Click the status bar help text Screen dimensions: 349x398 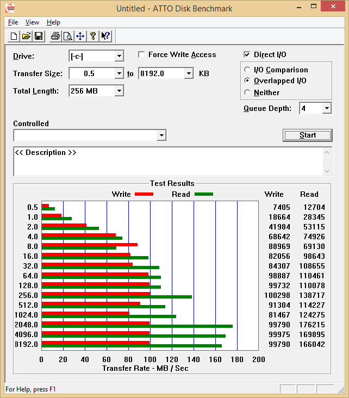point(30,389)
